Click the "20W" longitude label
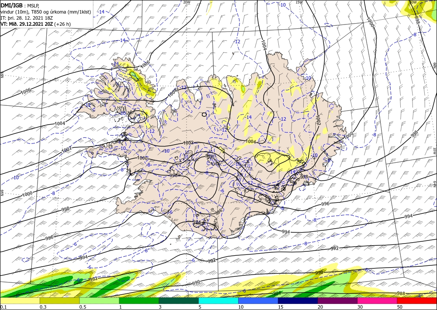This screenshot has width=437, height=310. click(x=187, y=2)
